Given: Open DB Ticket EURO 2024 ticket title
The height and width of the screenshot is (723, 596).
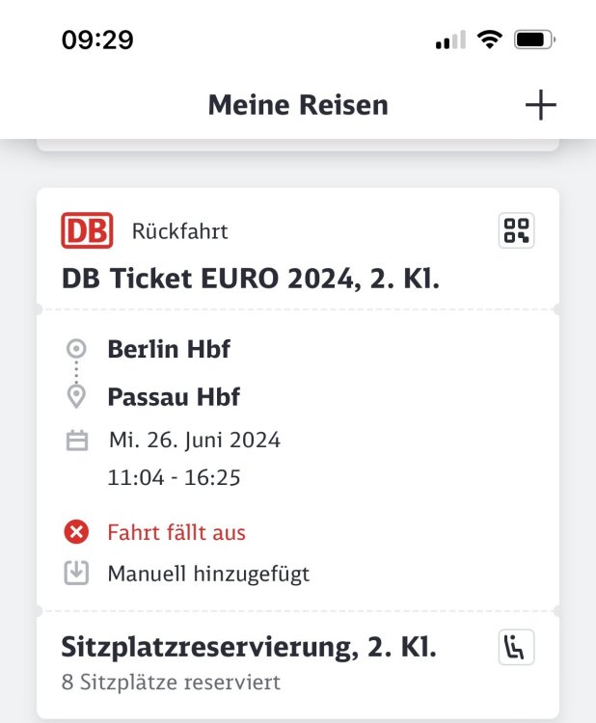Looking at the screenshot, I should pyautogui.click(x=251, y=279).
